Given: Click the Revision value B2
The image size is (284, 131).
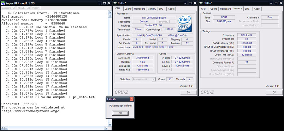Looking at the screenshot, I should [x=187, y=43].
